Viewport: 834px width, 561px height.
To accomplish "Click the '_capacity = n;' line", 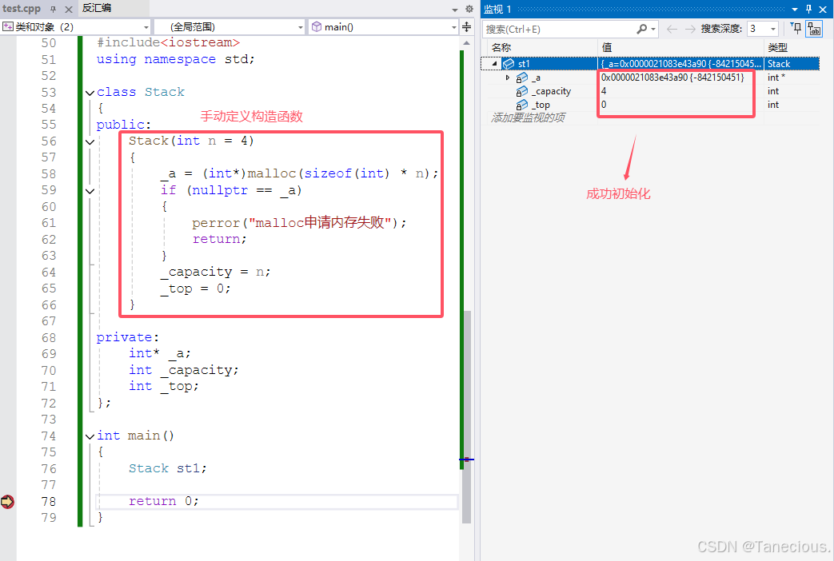I will (x=215, y=272).
